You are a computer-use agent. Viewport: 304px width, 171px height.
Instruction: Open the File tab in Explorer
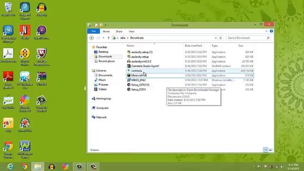click(94, 31)
